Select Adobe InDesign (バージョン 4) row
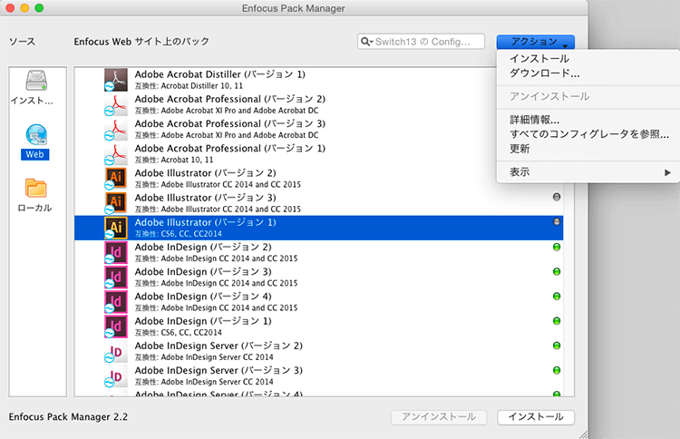This screenshot has width=680, height=439. 319,302
